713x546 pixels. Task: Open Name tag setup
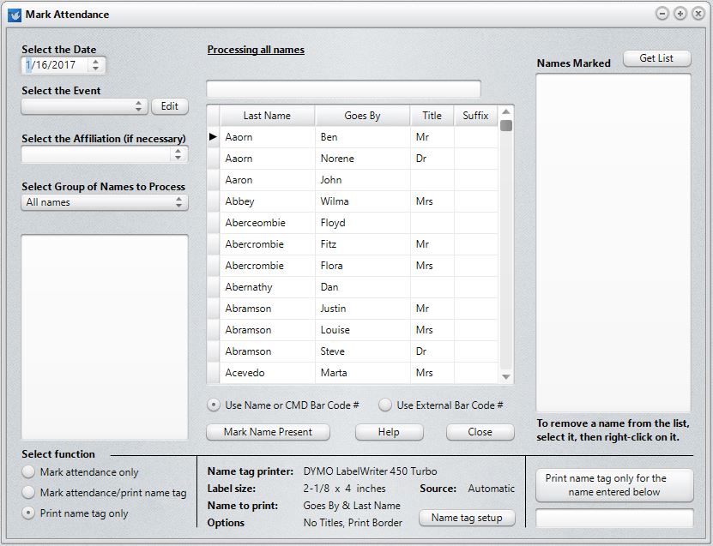coord(467,518)
